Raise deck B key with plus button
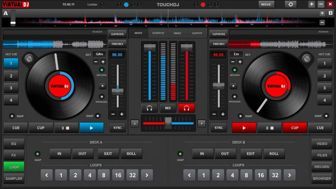 (x=240, y=62)
